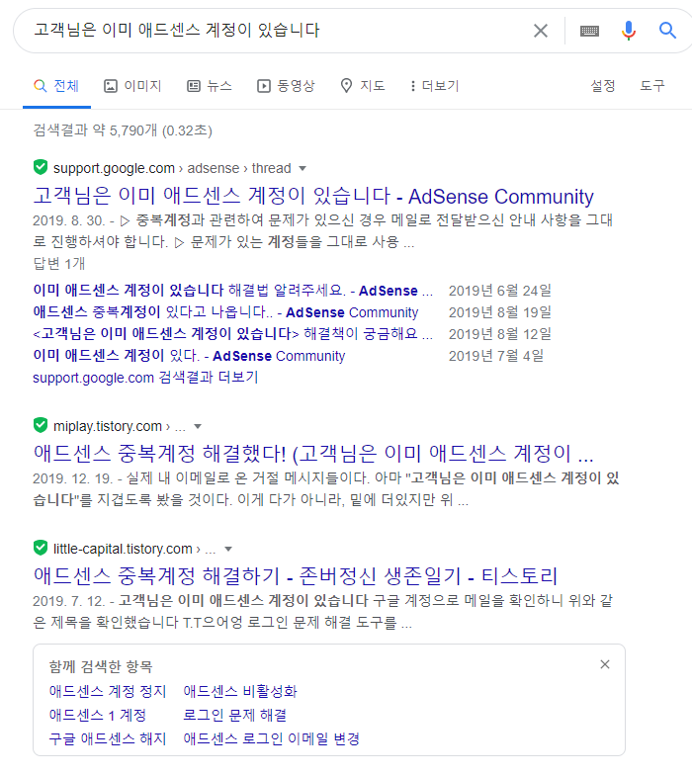Clear the search box with the X icon

click(541, 31)
